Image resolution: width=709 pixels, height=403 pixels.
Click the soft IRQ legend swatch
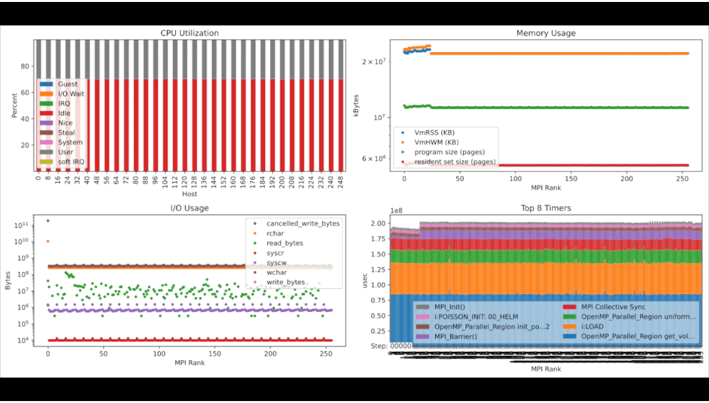tap(47, 162)
